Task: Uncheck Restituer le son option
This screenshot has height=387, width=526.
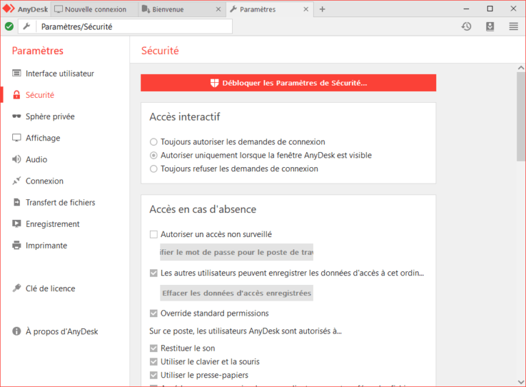Action: pyautogui.click(x=153, y=349)
